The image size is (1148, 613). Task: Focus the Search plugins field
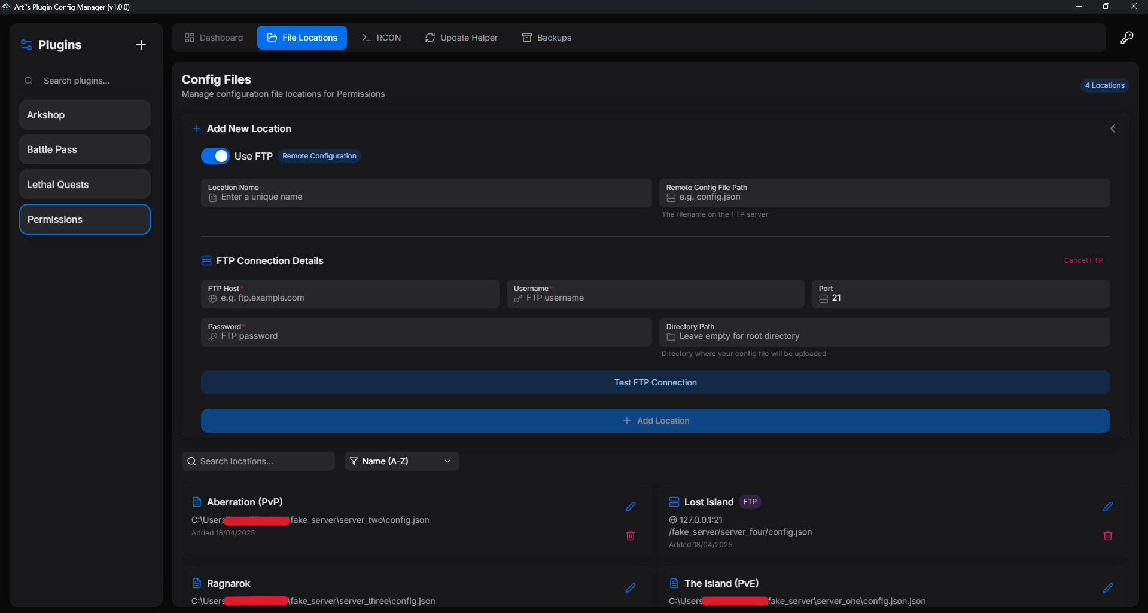coord(85,81)
